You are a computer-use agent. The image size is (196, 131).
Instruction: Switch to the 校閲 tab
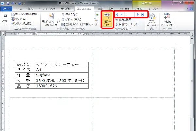click(x=100, y=9)
